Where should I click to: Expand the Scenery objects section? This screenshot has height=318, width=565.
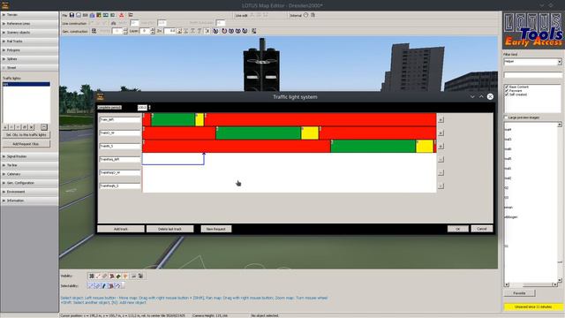click(x=29, y=33)
